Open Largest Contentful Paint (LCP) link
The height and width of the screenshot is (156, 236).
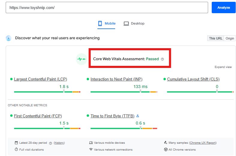coord(40,79)
